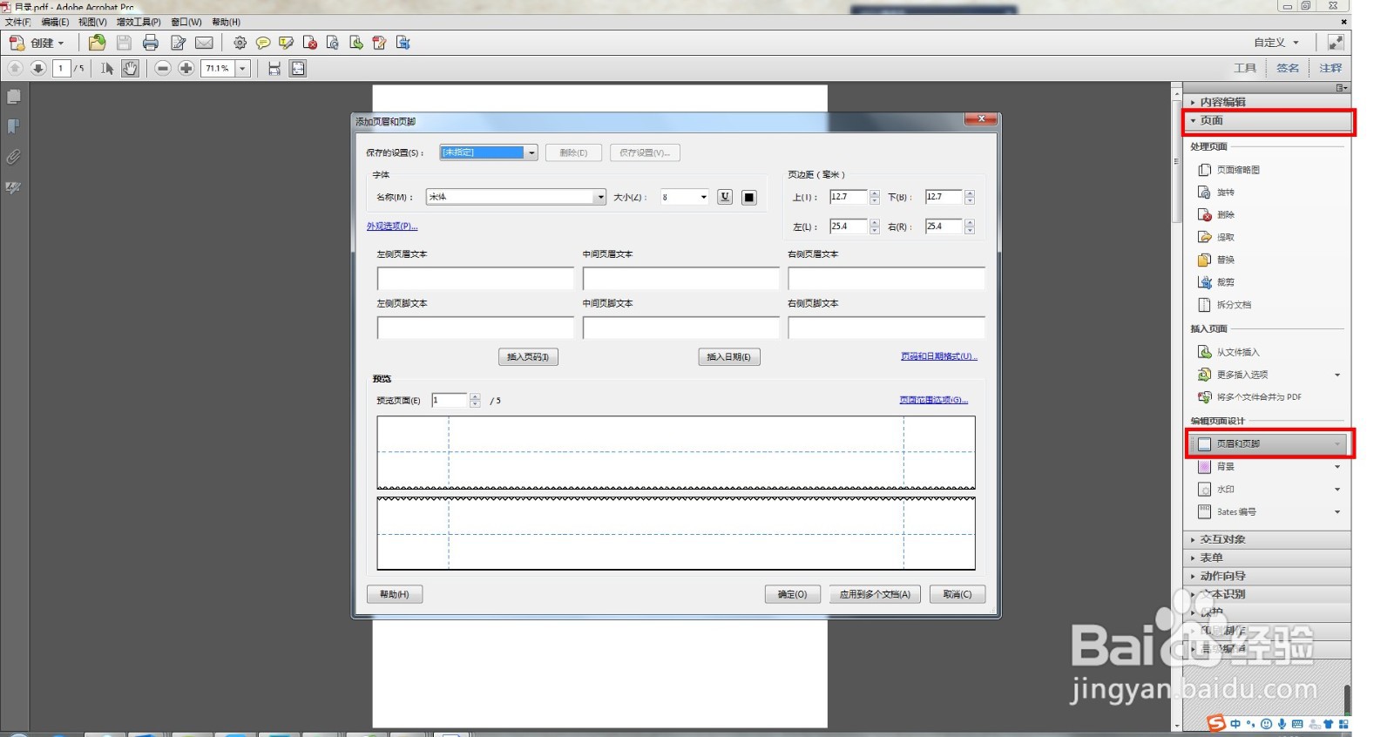Switch to the 工具 (Tools) pane tab
Image resolution: width=1394 pixels, height=737 pixels.
point(1245,68)
